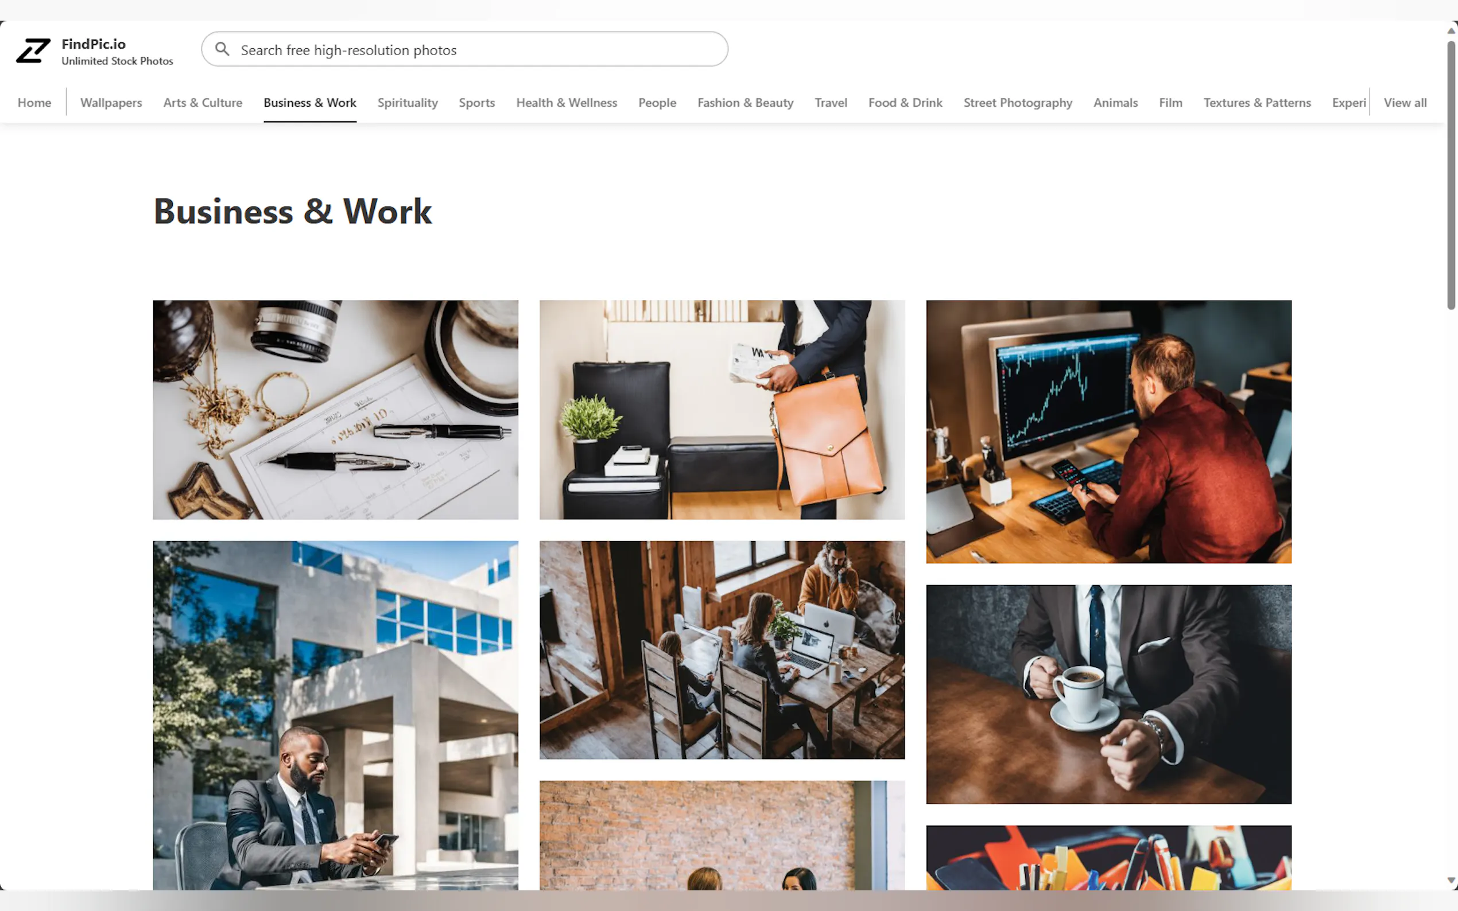The height and width of the screenshot is (911, 1458).
Task: Open the orange leather bag photo
Action: (x=722, y=410)
